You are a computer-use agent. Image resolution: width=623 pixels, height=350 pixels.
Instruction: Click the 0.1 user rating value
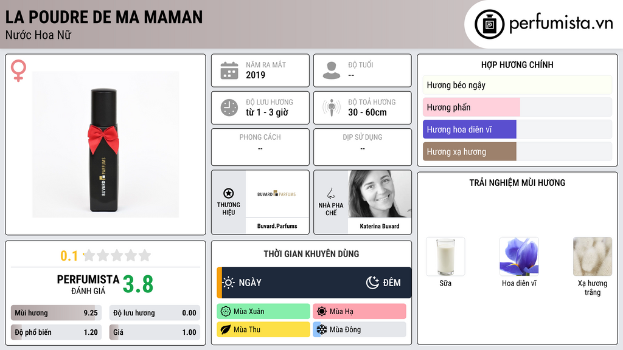(x=69, y=256)
